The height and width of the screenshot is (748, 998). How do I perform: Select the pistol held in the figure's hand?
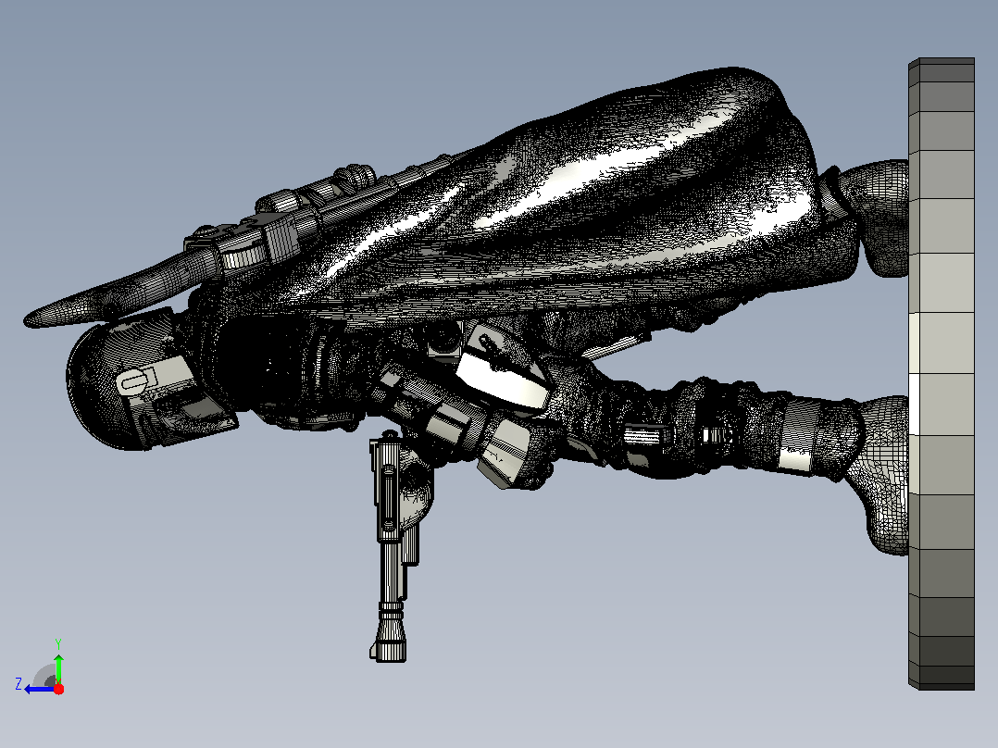click(x=393, y=546)
